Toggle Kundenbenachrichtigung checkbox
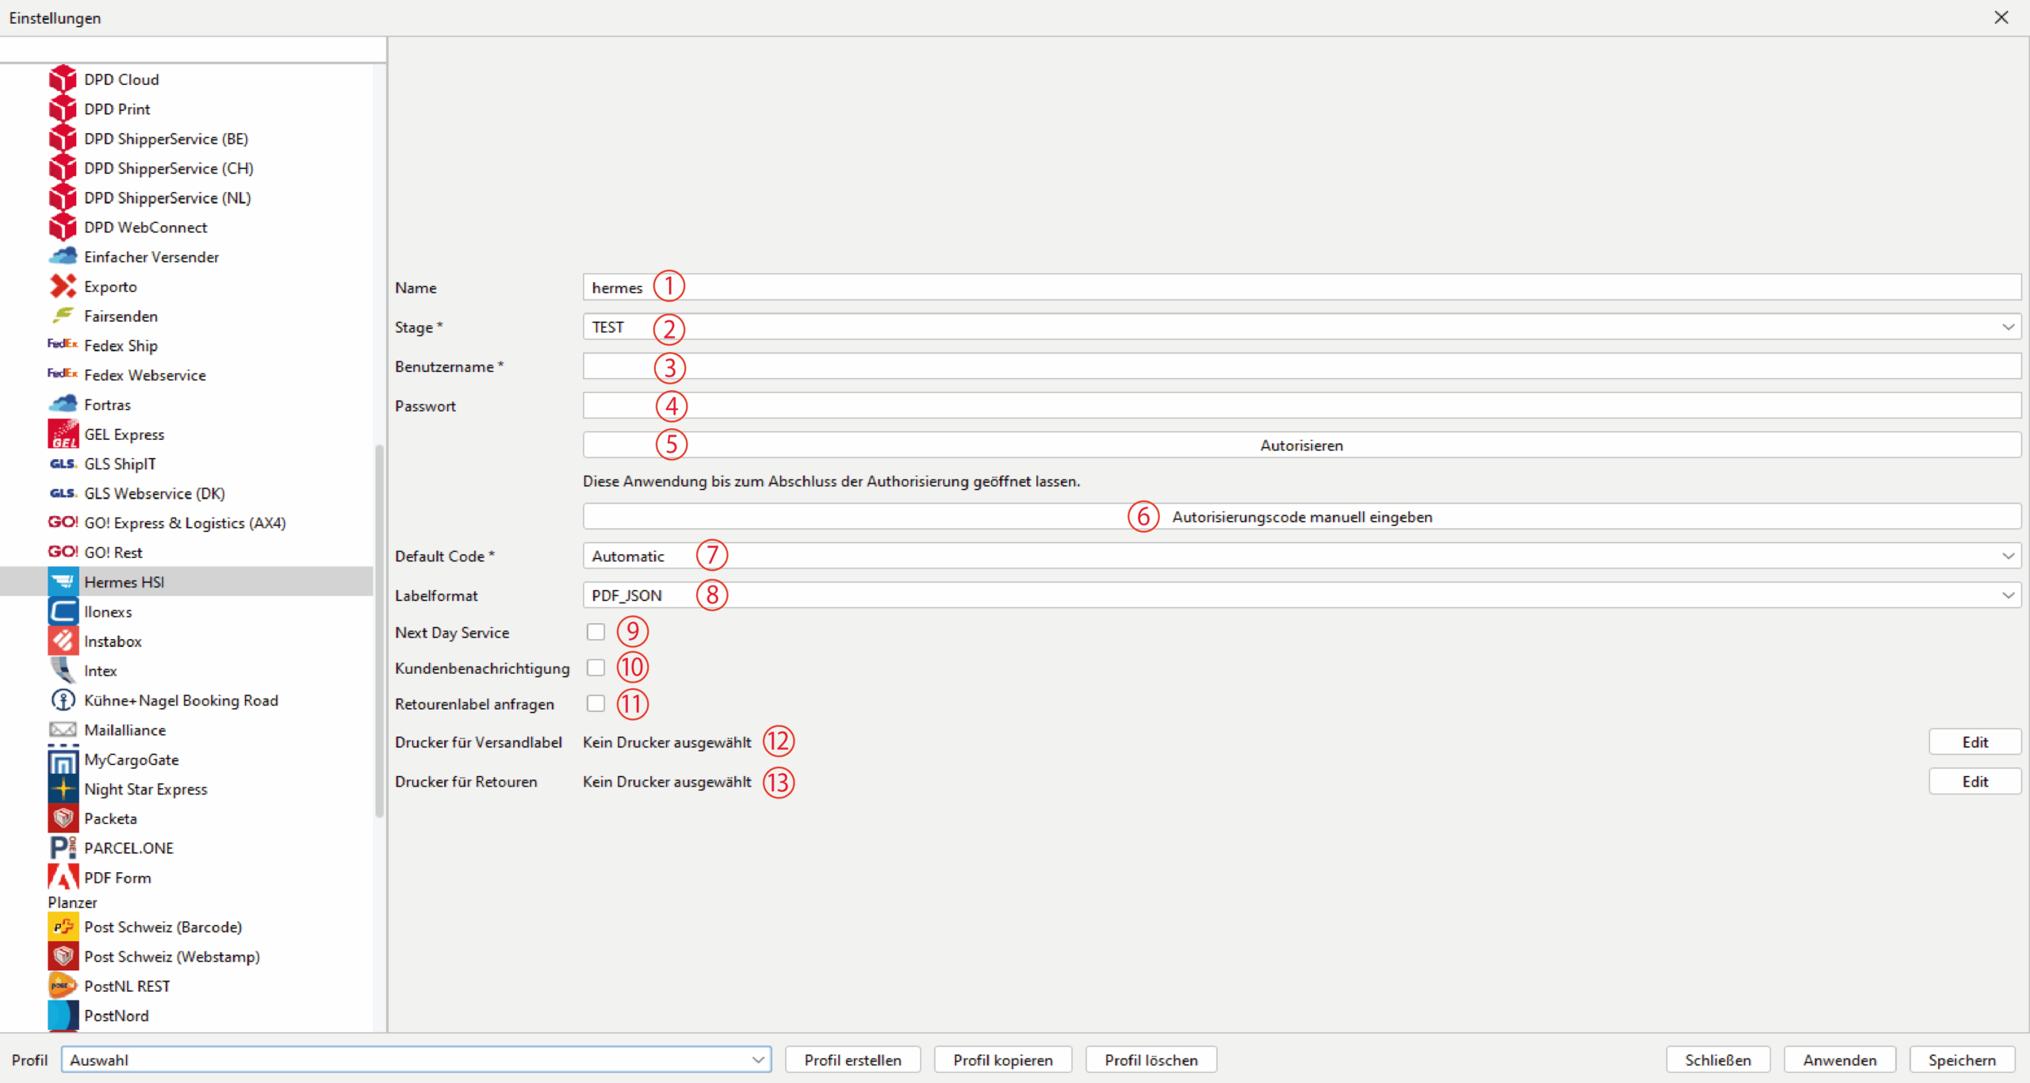This screenshot has height=1083, width=2030. 596,668
